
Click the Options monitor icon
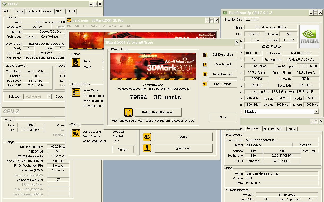pos(76,133)
